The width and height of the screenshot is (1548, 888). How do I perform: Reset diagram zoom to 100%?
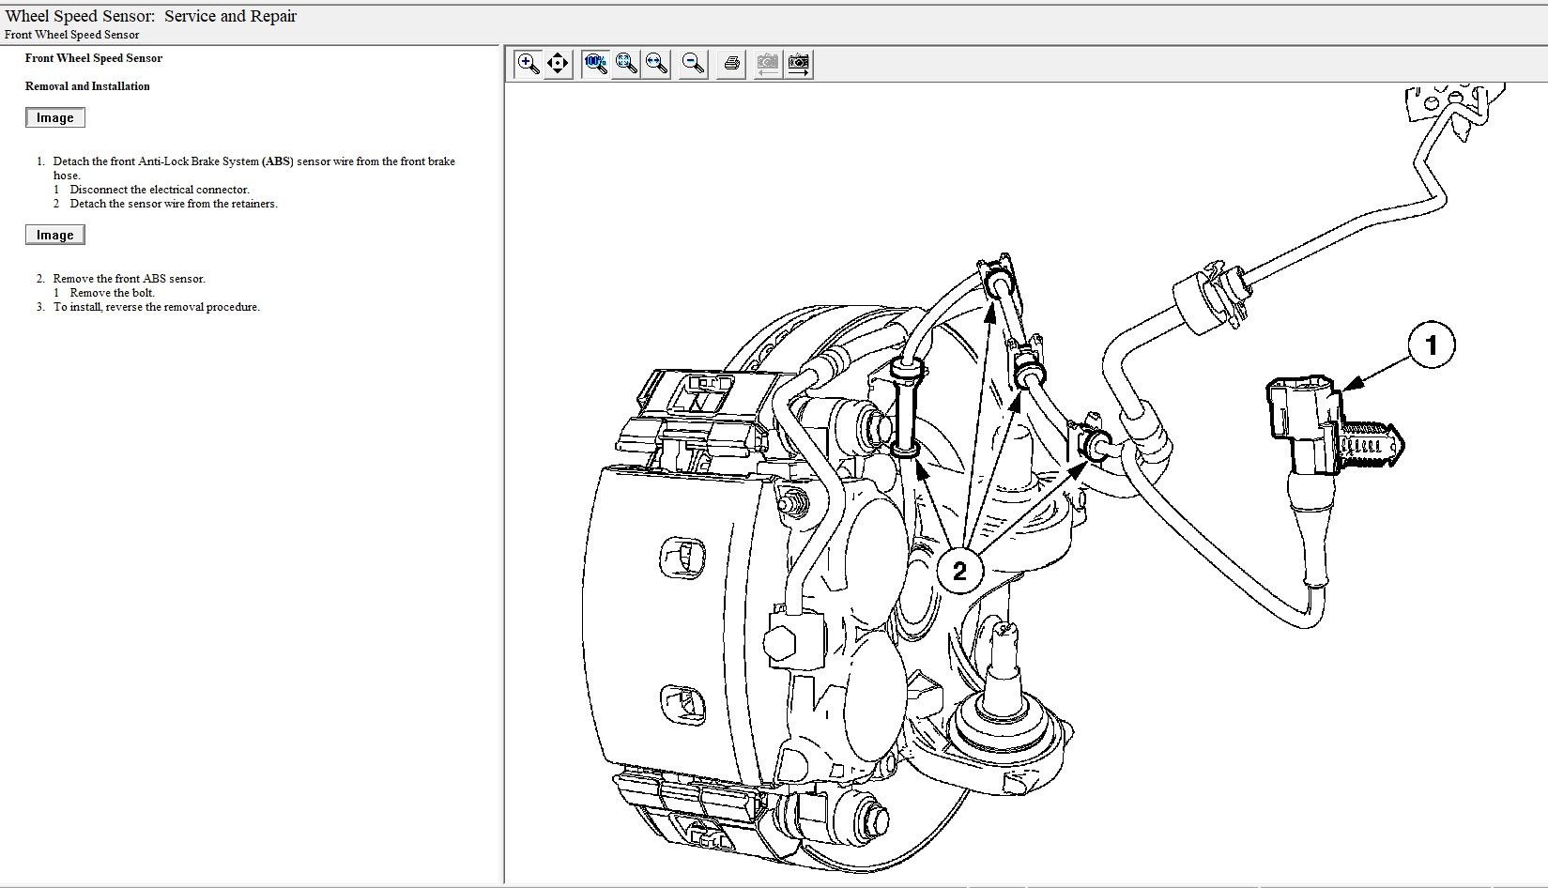[x=595, y=64]
